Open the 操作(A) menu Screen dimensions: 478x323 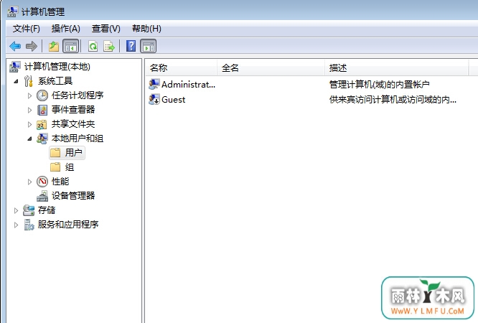pos(66,29)
